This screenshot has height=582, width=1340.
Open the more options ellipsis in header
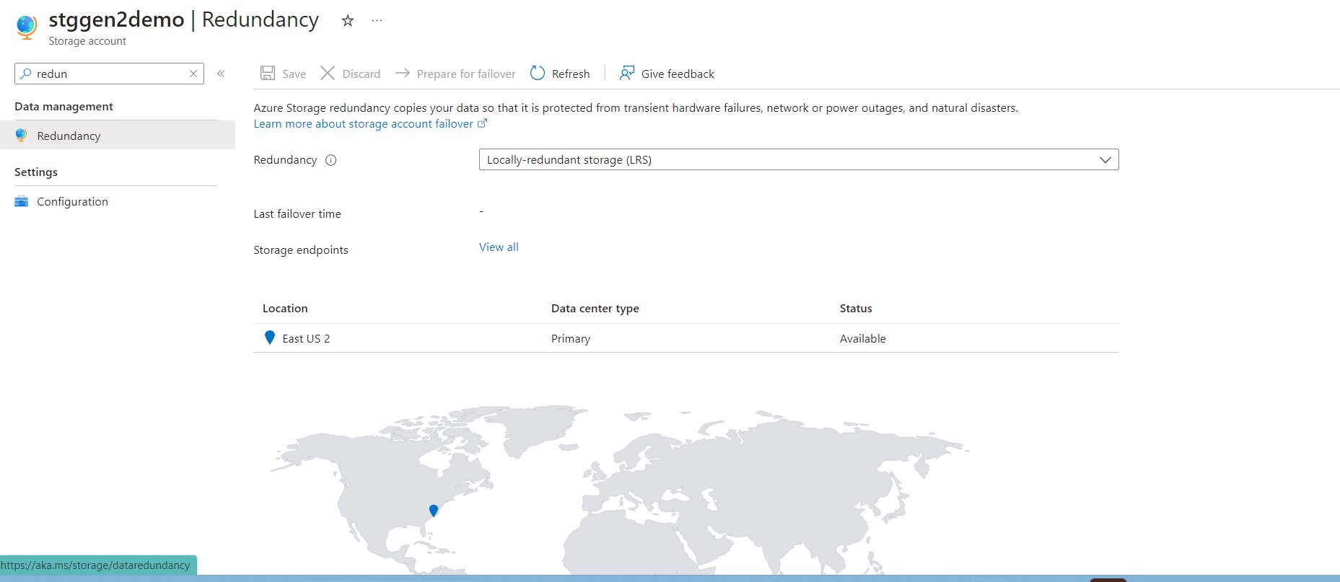click(377, 20)
